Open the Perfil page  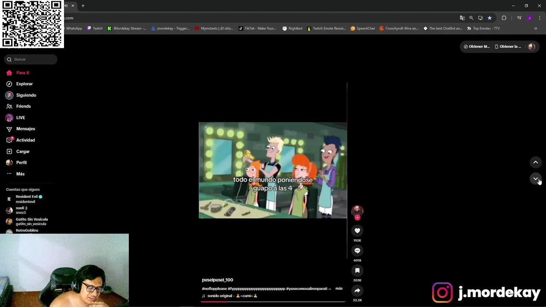(16, 162)
